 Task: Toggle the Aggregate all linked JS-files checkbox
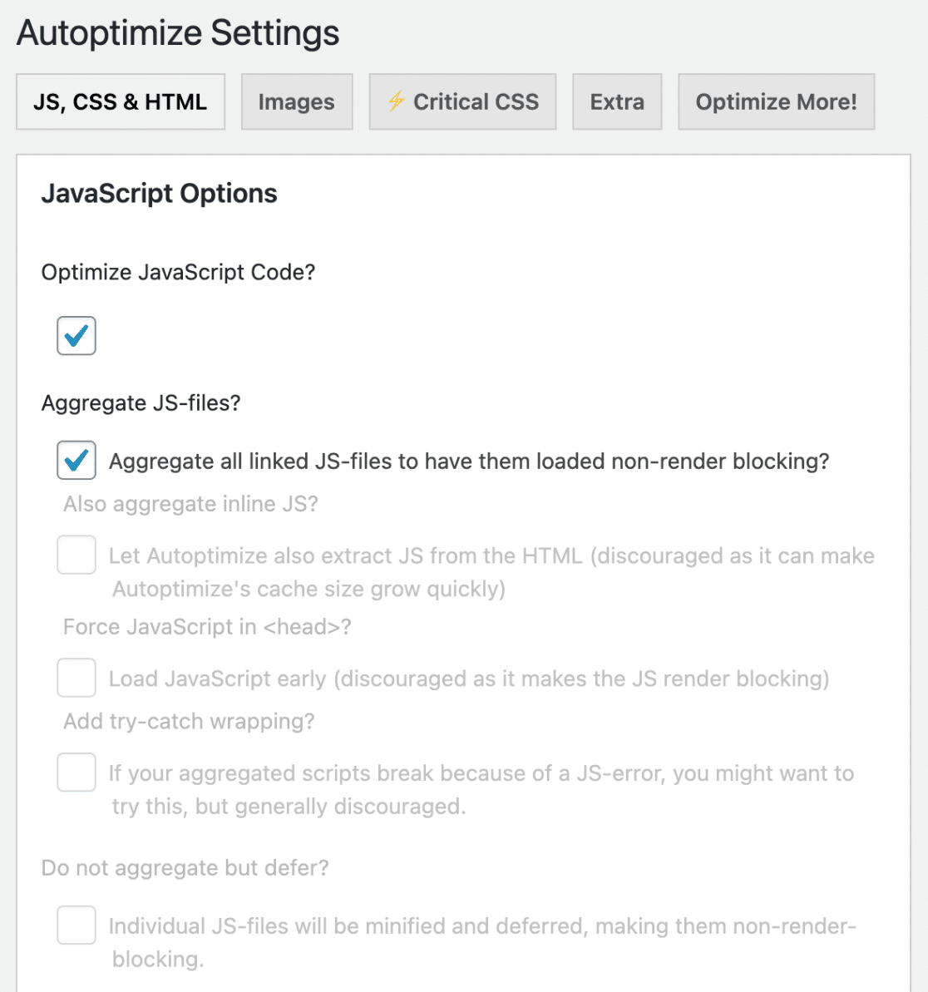pyautogui.click(x=77, y=460)
